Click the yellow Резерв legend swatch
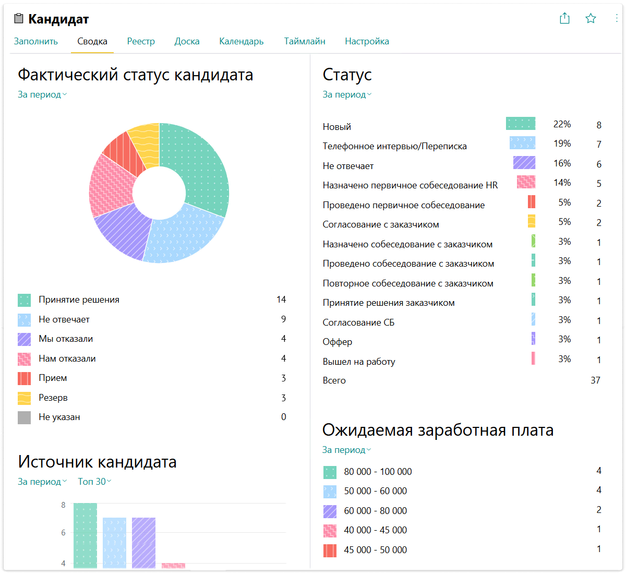The width and height of the screenshot is (626, 574). coord(24,398)
